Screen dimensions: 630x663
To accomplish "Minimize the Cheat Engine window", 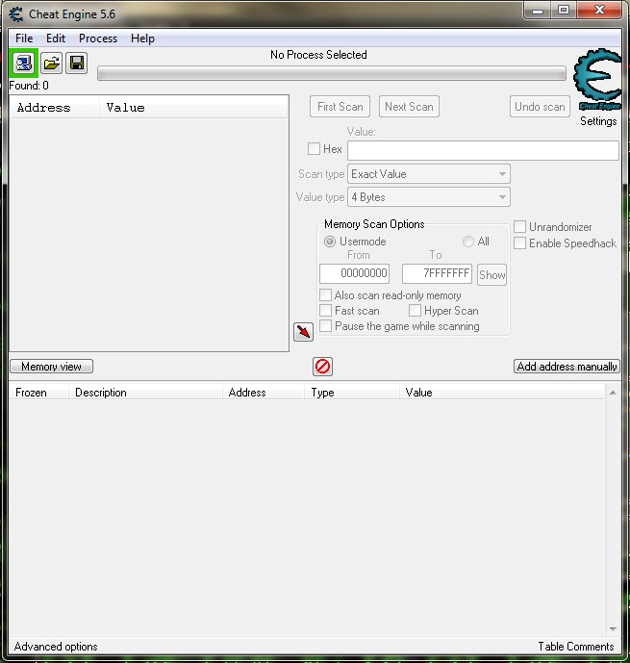I will tap(538, 11).
